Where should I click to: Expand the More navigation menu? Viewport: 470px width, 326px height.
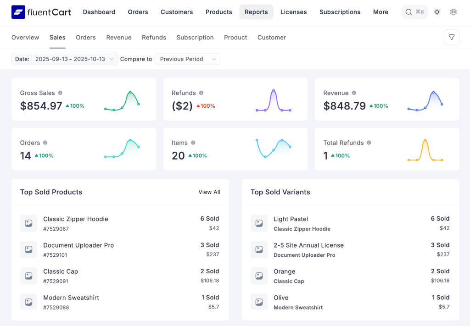380,12
